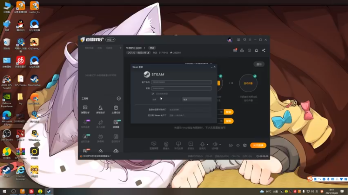
Task: Open the room manager assistant tool (房管助手)
Action: click(x=100, y=110)
